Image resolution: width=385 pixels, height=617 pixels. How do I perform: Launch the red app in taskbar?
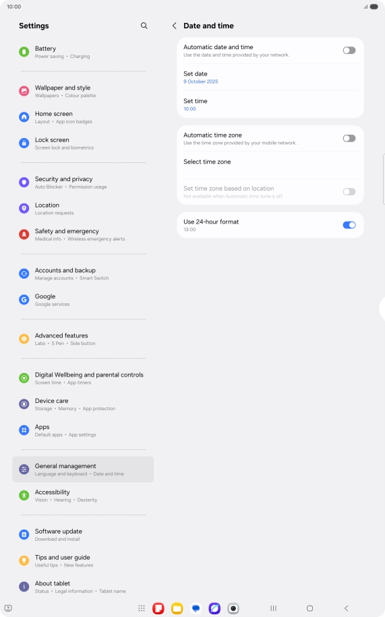point(158,608)
